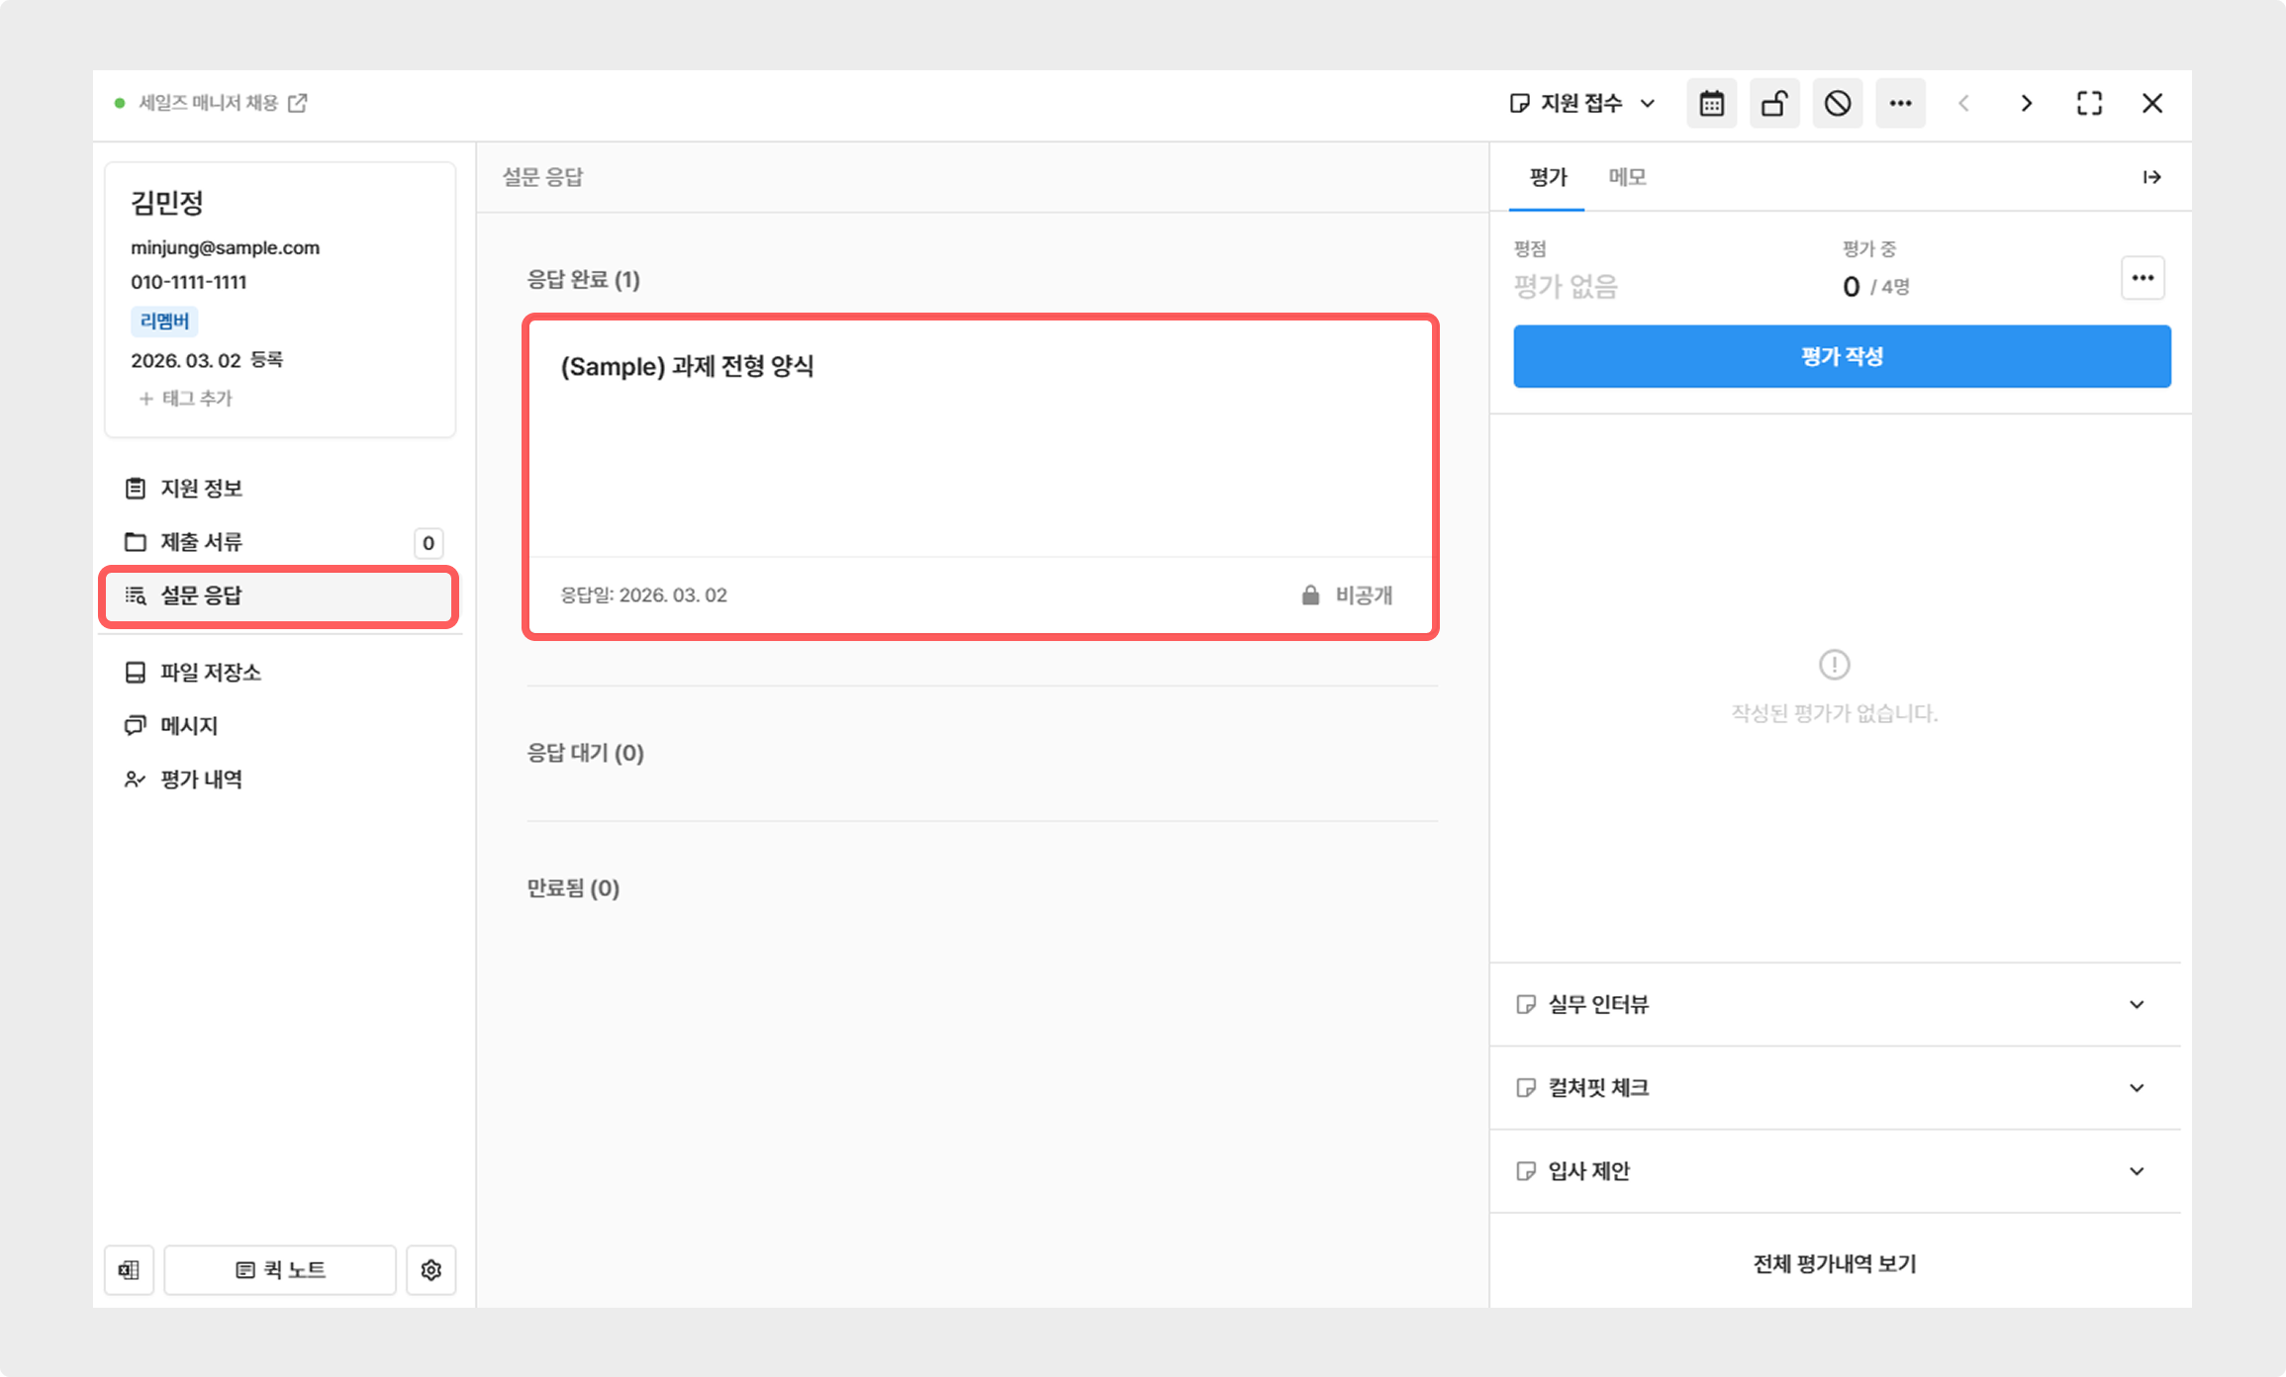Expand the 컬쳐핏 체크 section
This screenshot has width=2286, height=1377.
1835,1087
